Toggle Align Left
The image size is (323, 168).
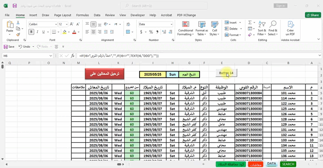coord(87,32)
